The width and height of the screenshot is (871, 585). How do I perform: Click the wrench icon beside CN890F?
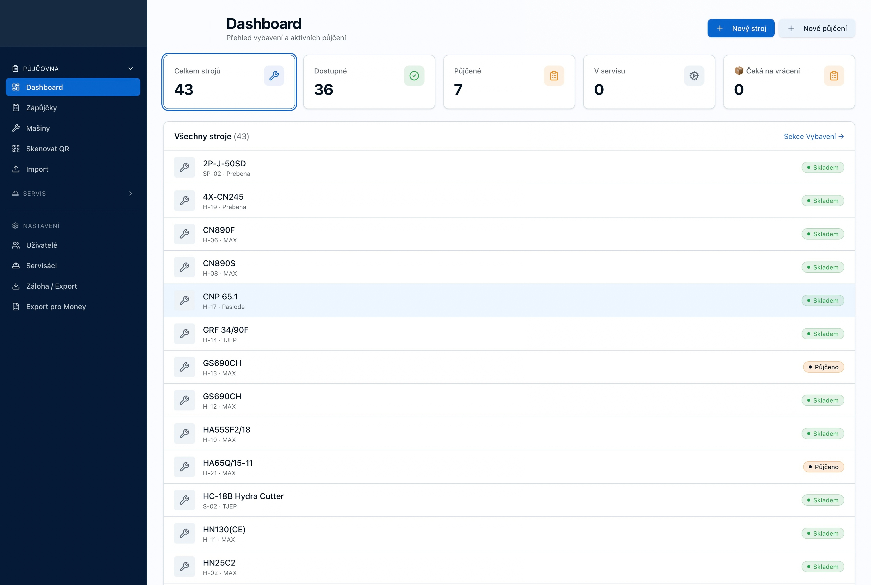pyautogui.click(x=184, y=234)
